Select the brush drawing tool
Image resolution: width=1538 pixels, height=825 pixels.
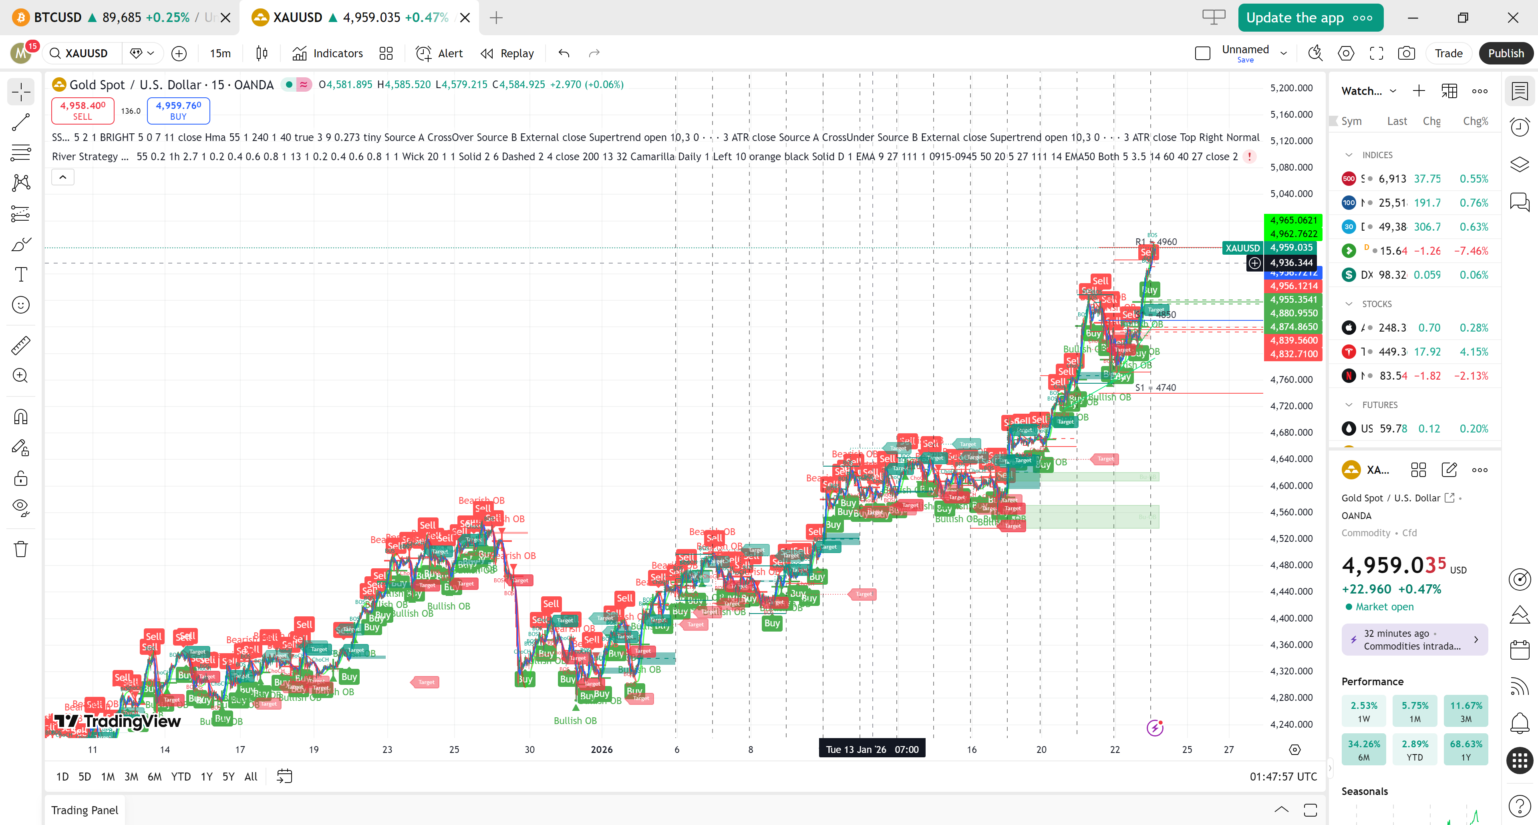click(x=21, y=244)
